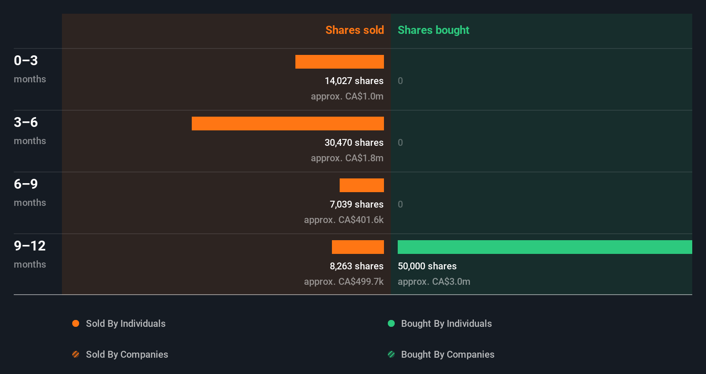Select the Shares sold column header
The image size is (706, 374).
[354, 30]
